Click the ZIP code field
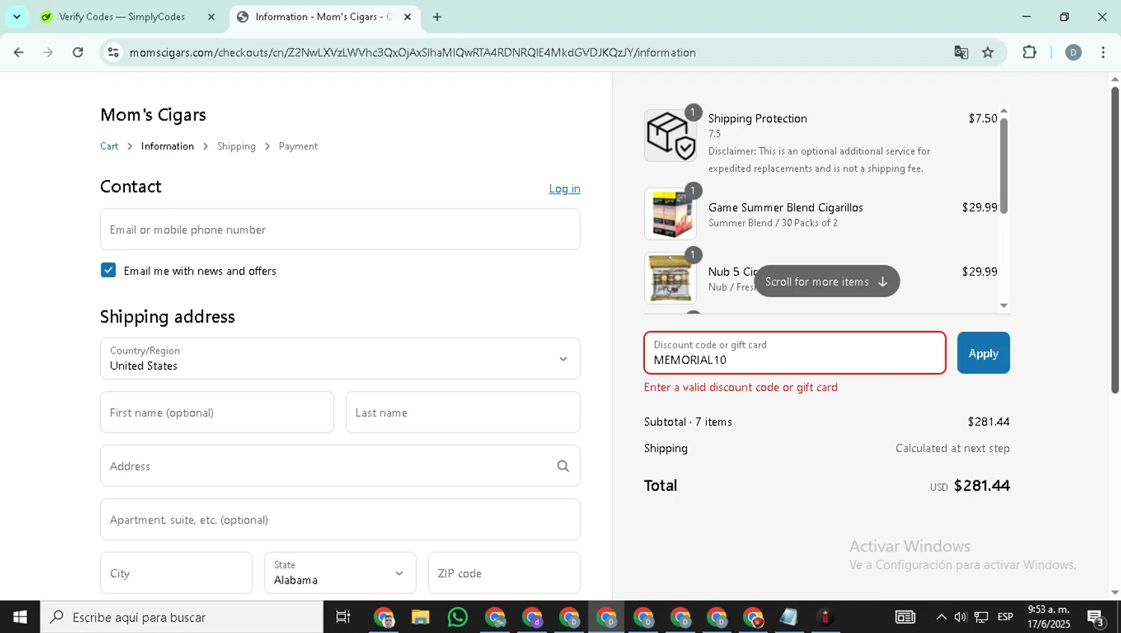 pos(504,573)
